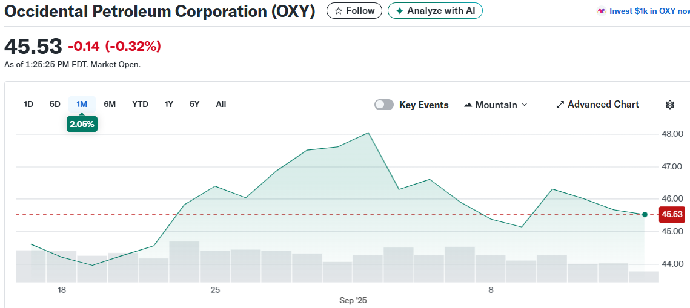Follow the OXY stock

(x=354, y=11)
